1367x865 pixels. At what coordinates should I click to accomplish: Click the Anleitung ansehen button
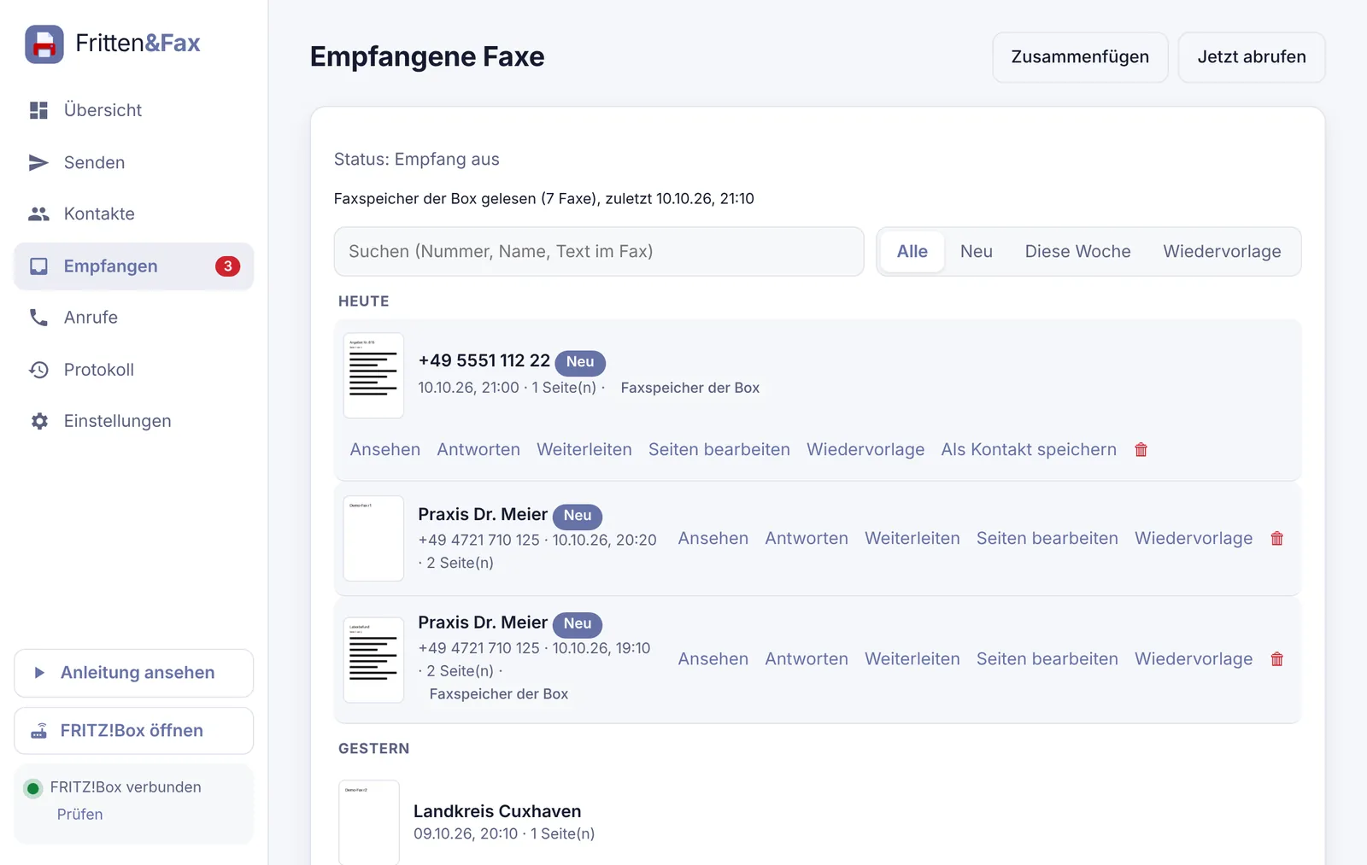pyautogui.click(x=134, y=673)
